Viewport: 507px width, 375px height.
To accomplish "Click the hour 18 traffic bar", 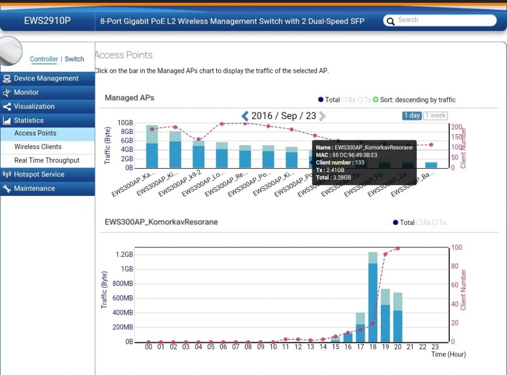I will (373, 297).
